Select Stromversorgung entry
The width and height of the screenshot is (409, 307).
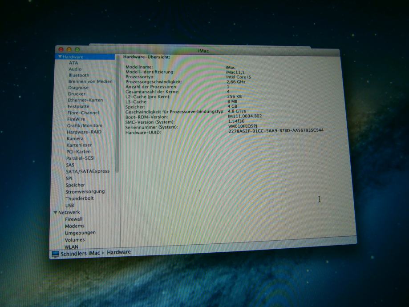[85, 192]
